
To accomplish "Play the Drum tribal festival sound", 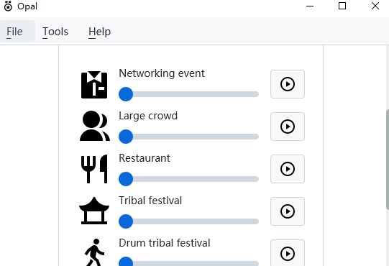I will coord(288,253).
